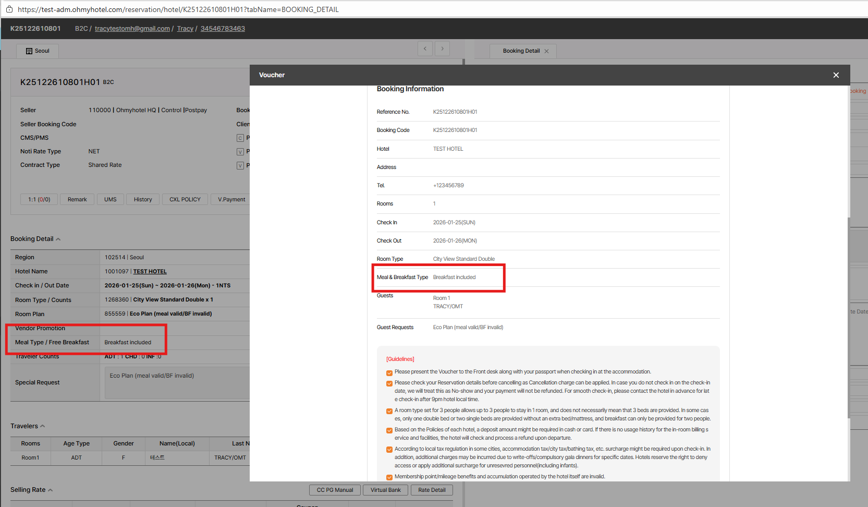
Task: Click the boxed C icon in the CMS/PMS row
Action: coord(240,138)
